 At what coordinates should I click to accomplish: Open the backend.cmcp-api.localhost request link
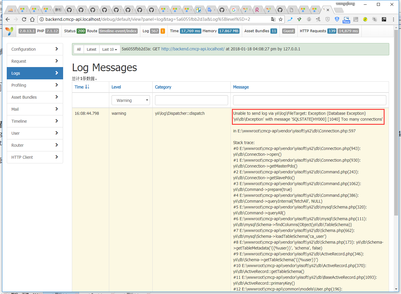click(193, 49)
